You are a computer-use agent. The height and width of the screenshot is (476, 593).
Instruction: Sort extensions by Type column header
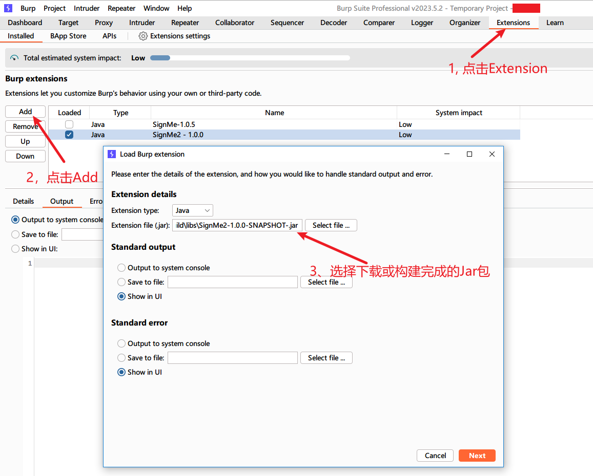pos(120,113)
